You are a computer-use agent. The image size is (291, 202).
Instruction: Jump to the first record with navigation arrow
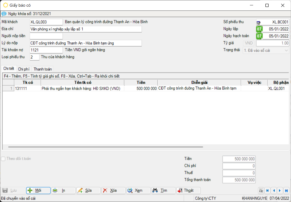[267, 191]
